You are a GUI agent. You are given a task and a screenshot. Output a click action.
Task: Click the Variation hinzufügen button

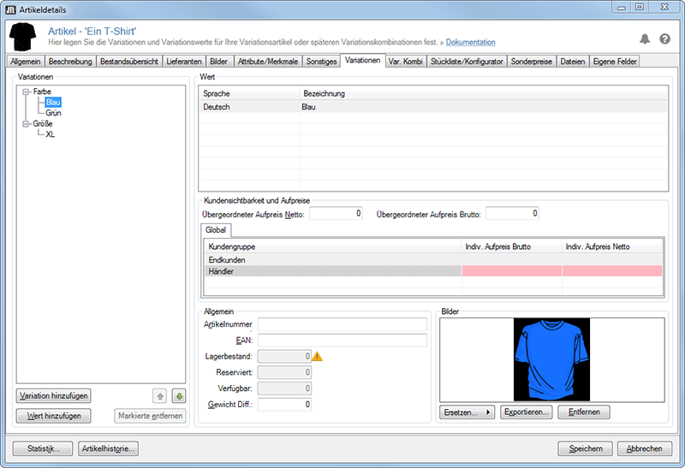click(53, 396)
